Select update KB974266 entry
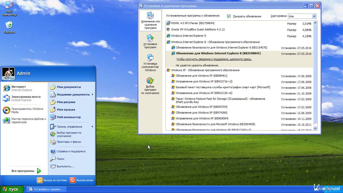Screen dimensions: 343x193 [239, 113]
